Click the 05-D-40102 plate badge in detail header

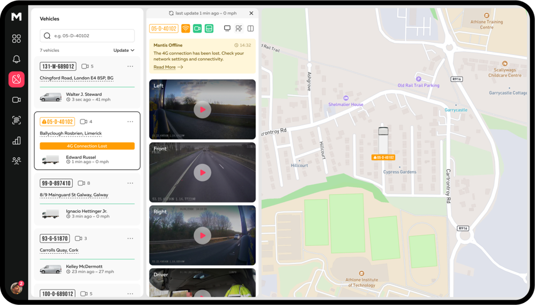pos(164,28)
